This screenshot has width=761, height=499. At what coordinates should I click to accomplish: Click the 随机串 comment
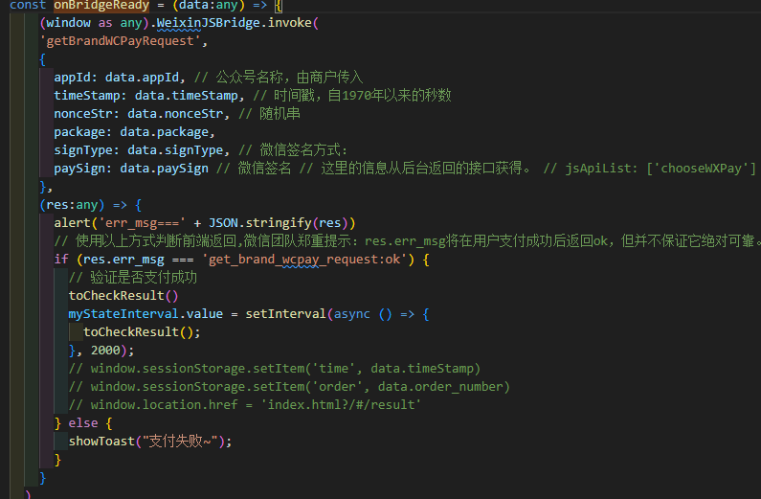point(269,114)
